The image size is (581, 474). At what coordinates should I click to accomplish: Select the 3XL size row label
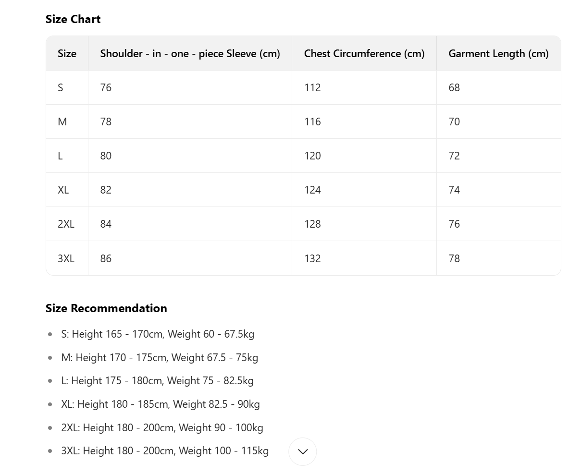click(66, 258)
